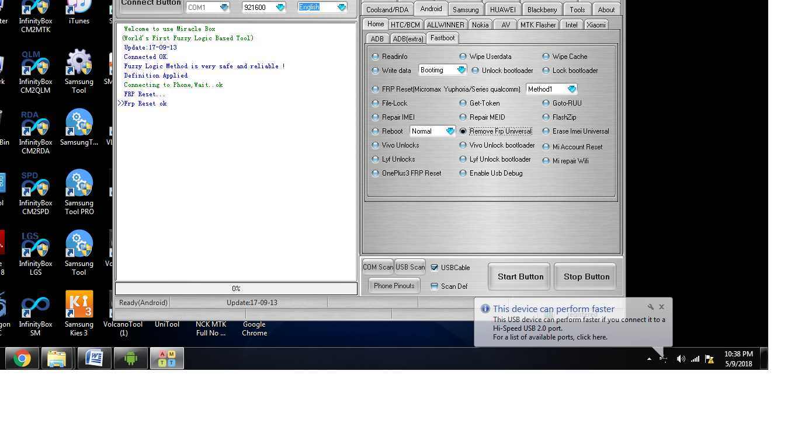Open the SamsungT... desktop shortcut

pyautogui.click(x=79, y=128)
